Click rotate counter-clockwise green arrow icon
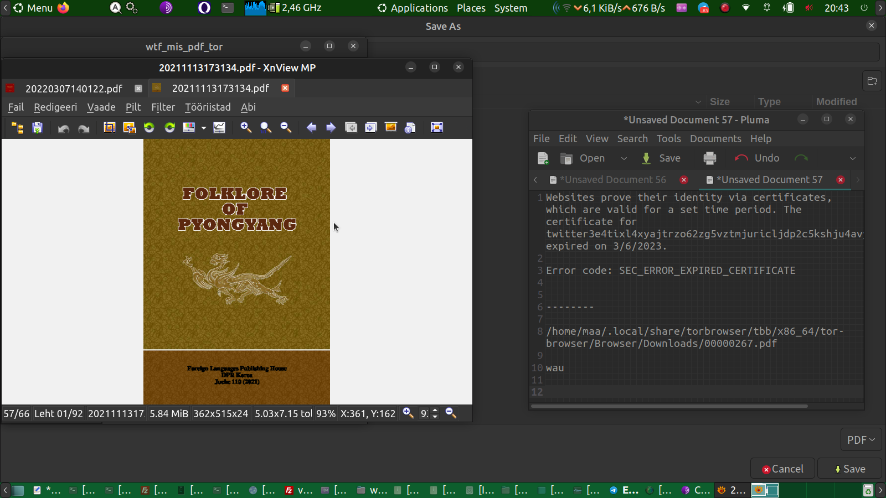The height and width of the screenshot is (498, 886). click(149, 128)
